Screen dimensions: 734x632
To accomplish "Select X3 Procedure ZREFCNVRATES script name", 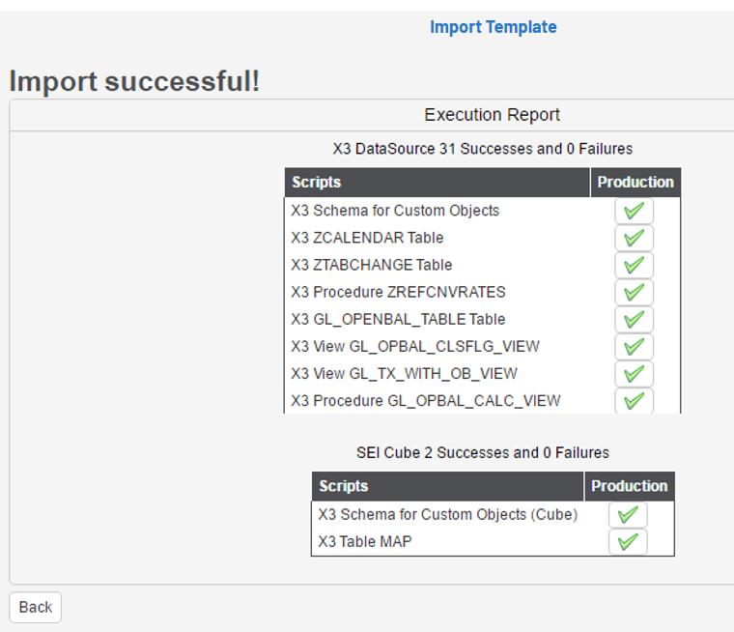I will tap(398, 292).
